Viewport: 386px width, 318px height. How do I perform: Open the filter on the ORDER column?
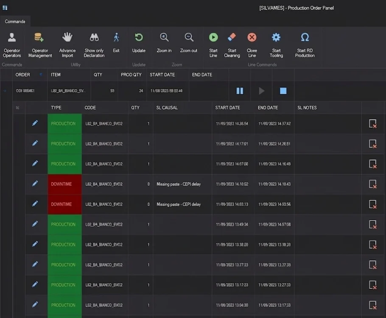[41, 75]
